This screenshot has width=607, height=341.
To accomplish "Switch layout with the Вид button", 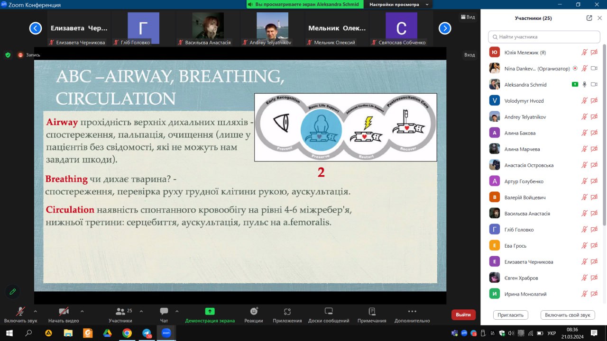I will [468, 17].
